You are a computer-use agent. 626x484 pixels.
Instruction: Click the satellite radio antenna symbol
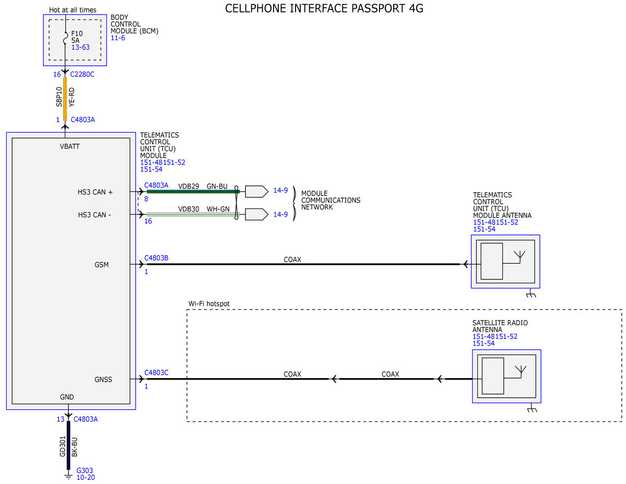[506, 376]
